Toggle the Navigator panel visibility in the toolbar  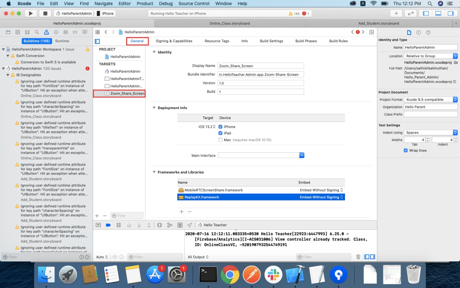(x=426, y=13)
